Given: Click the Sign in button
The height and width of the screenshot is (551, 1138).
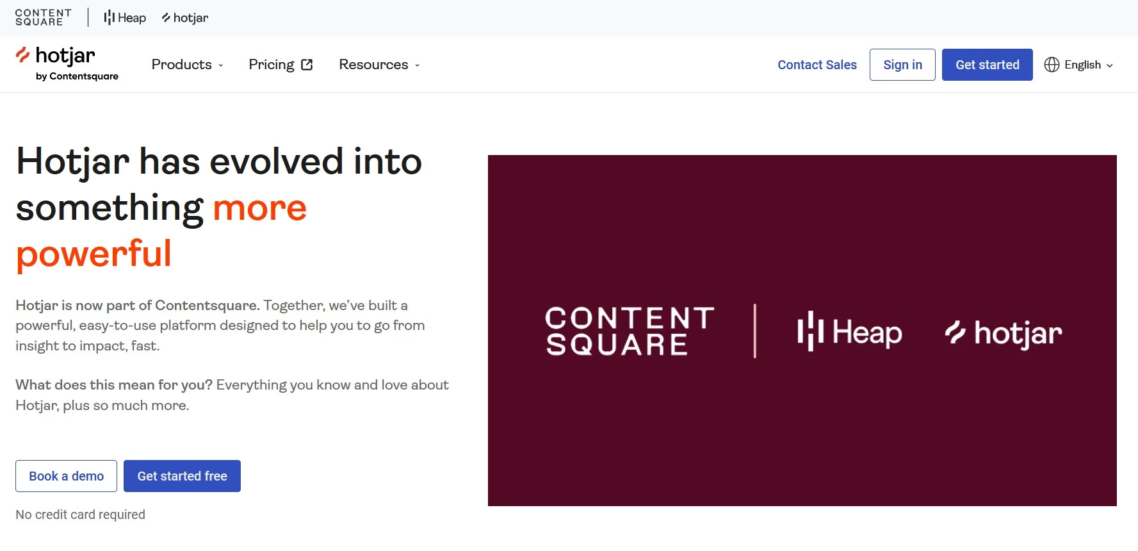Looking at the screenshot, I should (x=902, y=65).
